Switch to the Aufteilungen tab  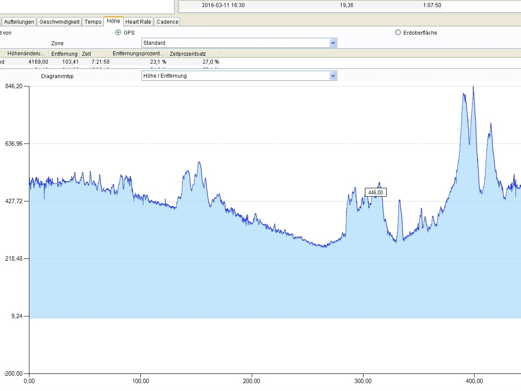point(19,22)
